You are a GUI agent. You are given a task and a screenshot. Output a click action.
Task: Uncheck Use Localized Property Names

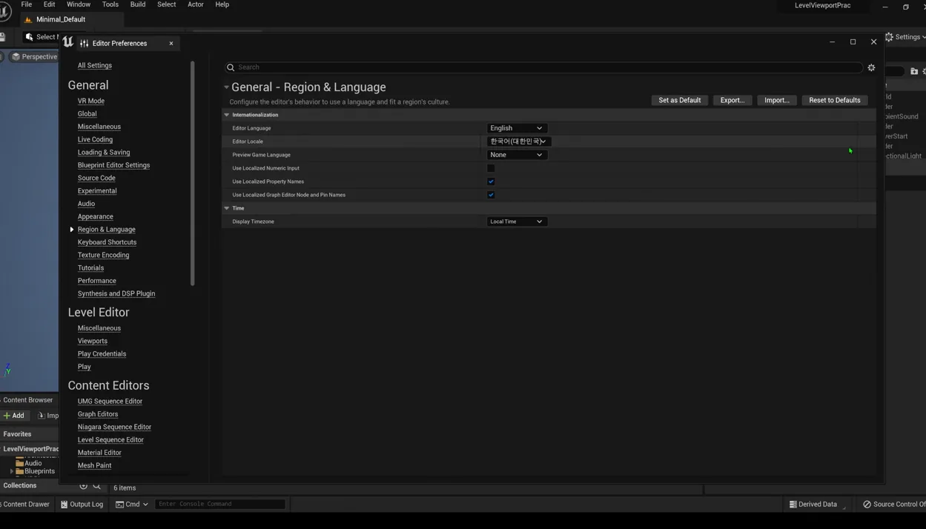pyautogui.click(x=491, y=182)
